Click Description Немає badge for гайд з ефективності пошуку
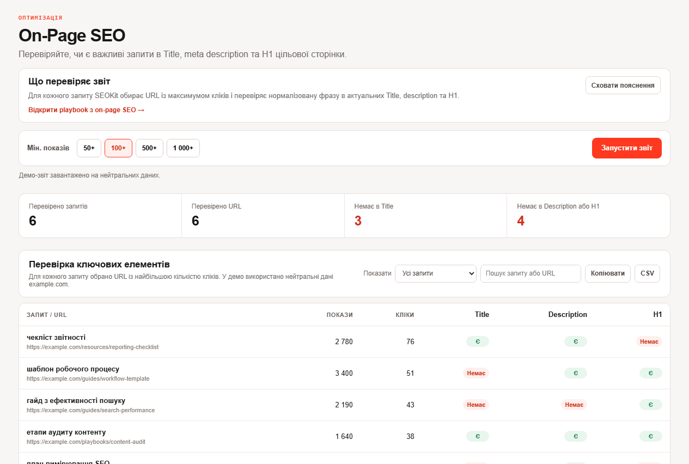 coord(574,405)
